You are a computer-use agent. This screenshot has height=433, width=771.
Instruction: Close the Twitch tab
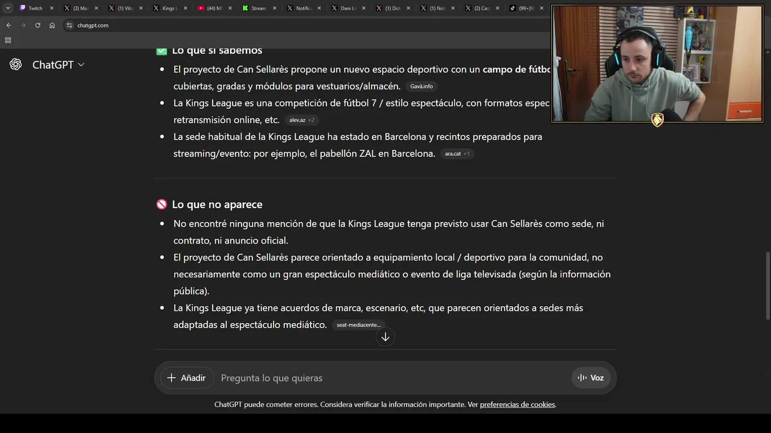click(x=51, y=8)
